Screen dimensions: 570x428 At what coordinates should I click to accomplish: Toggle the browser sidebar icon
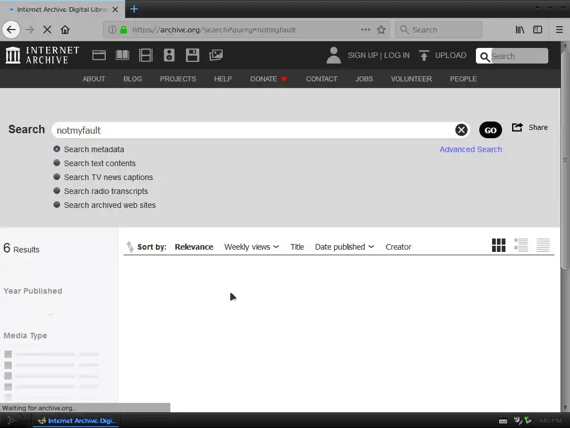pyautogui.click(x=538, y=30)
